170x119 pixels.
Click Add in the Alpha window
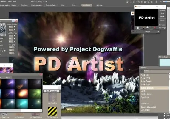click(x=162, y=13)
